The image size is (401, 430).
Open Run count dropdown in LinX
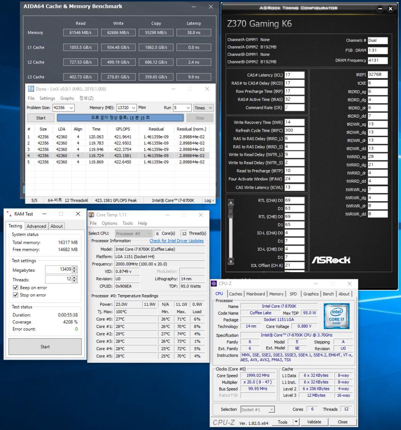coord(188,108)
